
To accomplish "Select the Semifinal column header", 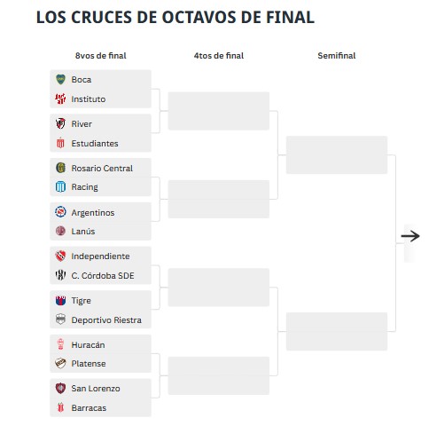I will click(x=337, y=56).
